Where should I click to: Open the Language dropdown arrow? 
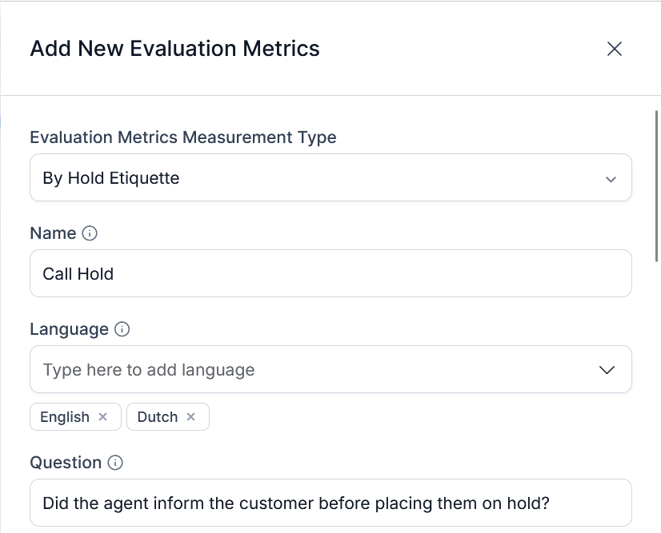(x=607, y=369)
